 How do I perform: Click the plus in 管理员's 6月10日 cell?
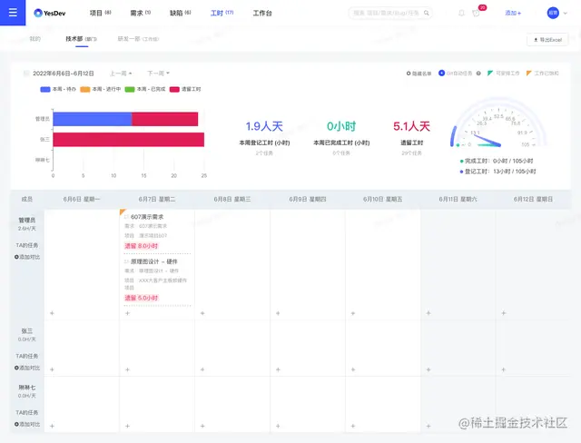(353, 313)
